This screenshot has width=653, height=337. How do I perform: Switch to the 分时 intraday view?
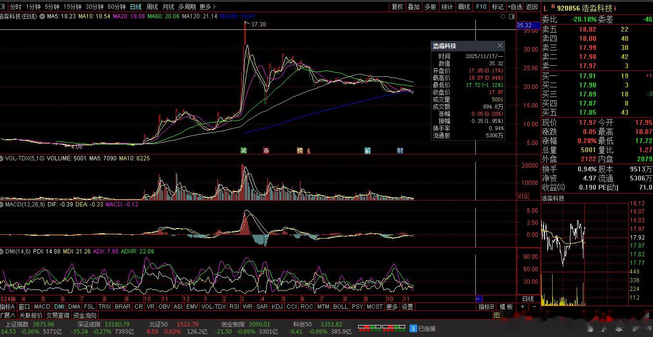(x=15, y=7)
